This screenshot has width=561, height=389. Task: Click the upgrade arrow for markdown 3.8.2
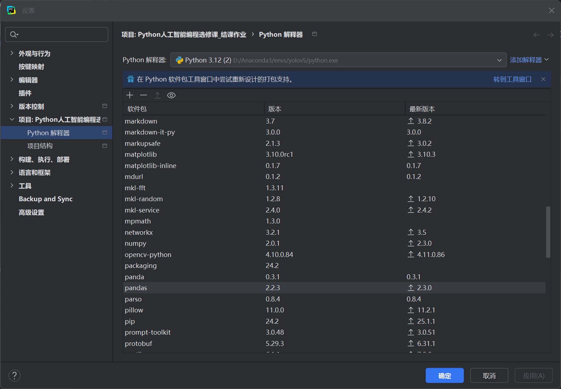pos(411,121)
